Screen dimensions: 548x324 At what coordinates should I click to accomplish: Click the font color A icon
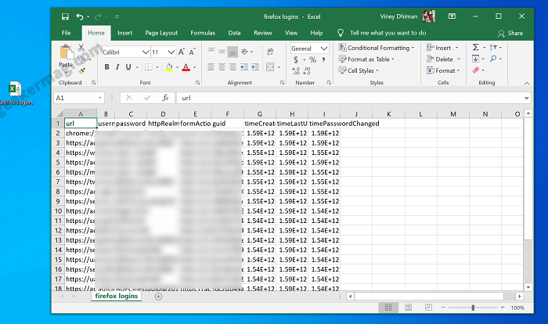click(x=186, y=67)
